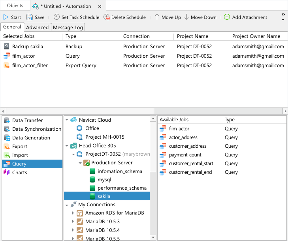
Task: Collapse the Navicat Cloud tree node
Action: pos(67,120)
